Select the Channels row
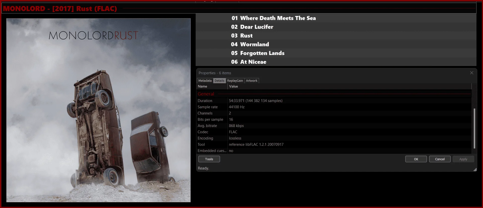Screen dimensions: 483x208 [334, 113]
